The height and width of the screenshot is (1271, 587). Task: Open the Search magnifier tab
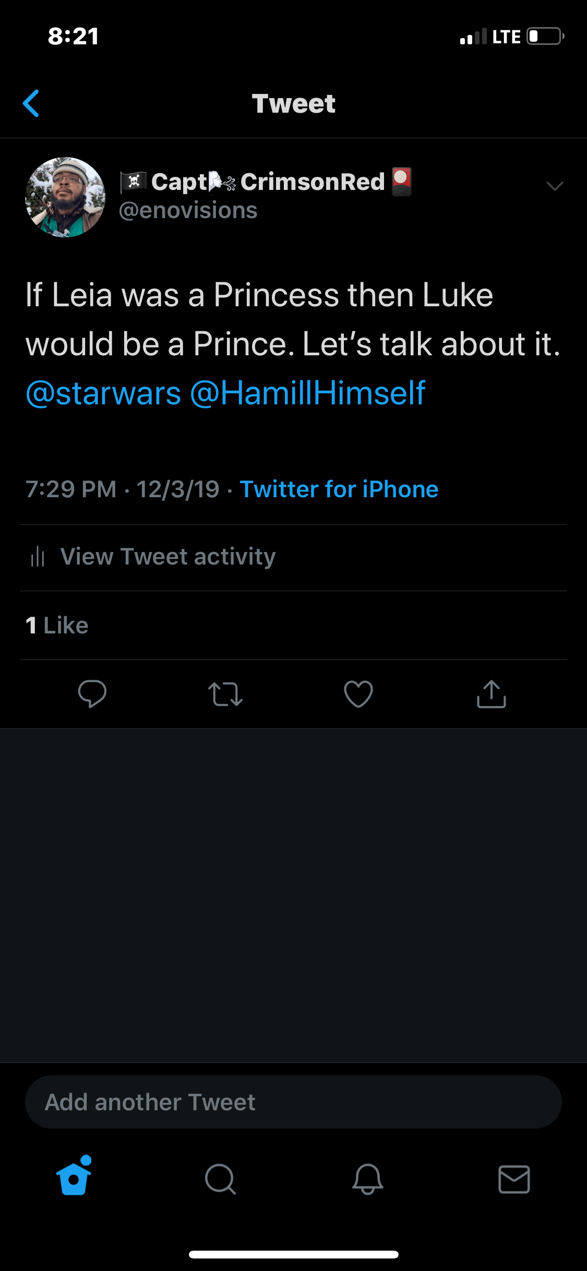tap(220, 1179)
